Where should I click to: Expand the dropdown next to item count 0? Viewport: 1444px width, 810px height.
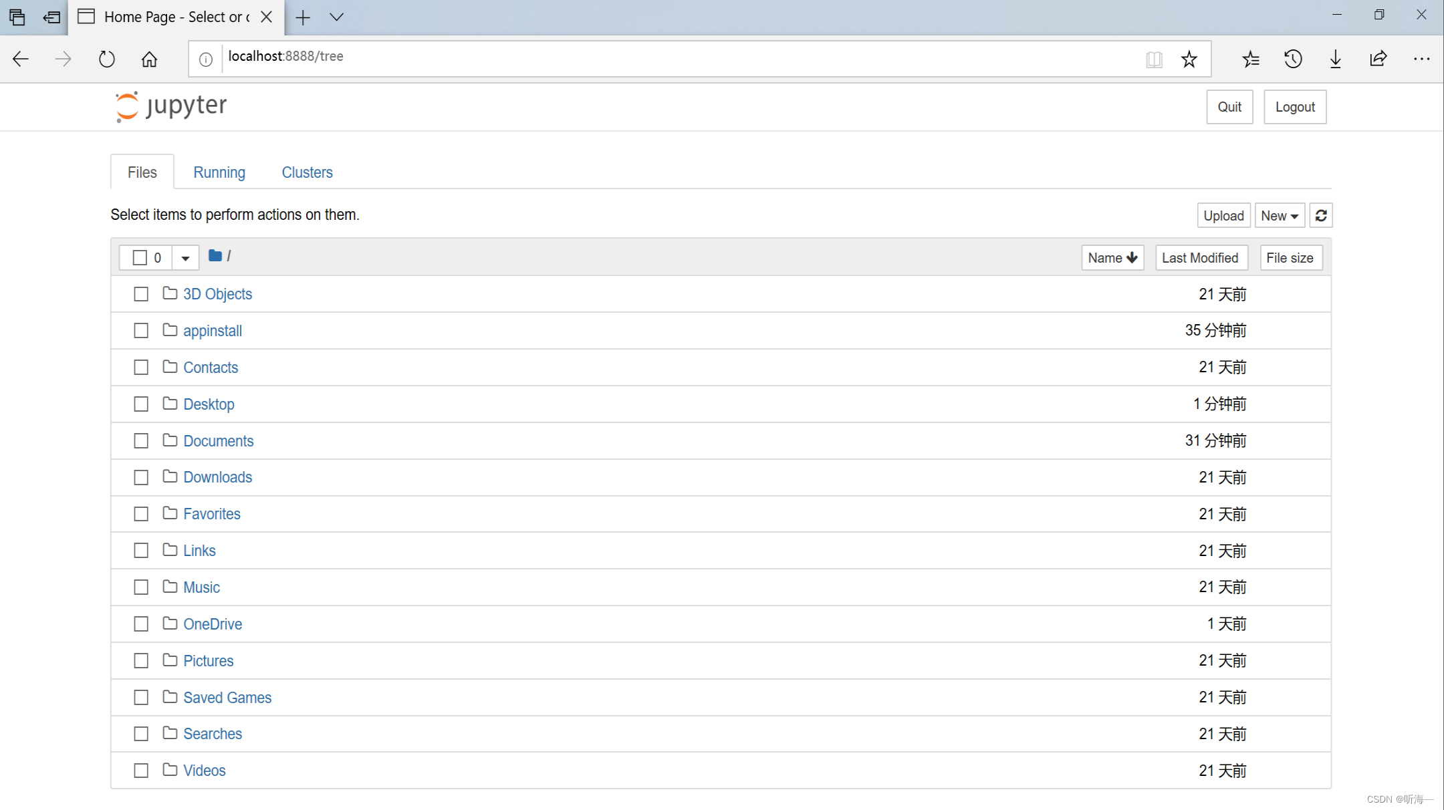pos(185,258)
